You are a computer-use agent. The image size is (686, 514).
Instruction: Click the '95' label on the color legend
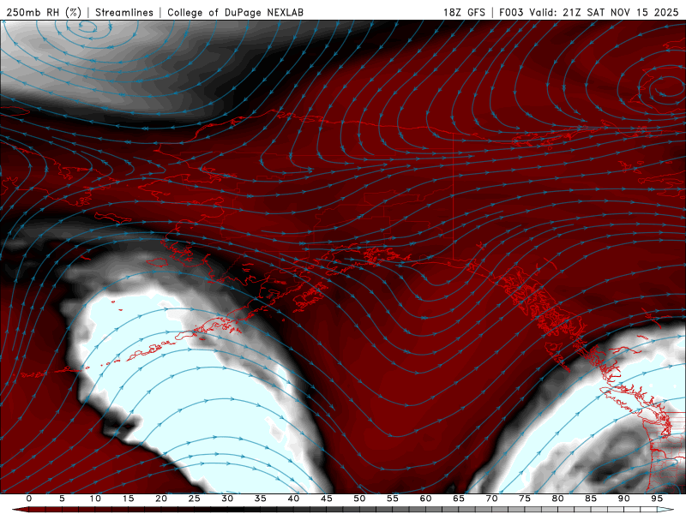[657, 499]
